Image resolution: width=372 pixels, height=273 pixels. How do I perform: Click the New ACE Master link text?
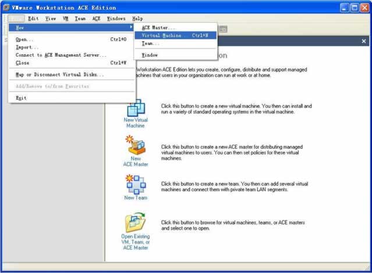pos(136,161)
